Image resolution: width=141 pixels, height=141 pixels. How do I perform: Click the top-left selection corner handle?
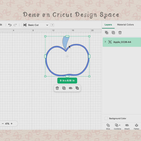click(x=45, y=36)
